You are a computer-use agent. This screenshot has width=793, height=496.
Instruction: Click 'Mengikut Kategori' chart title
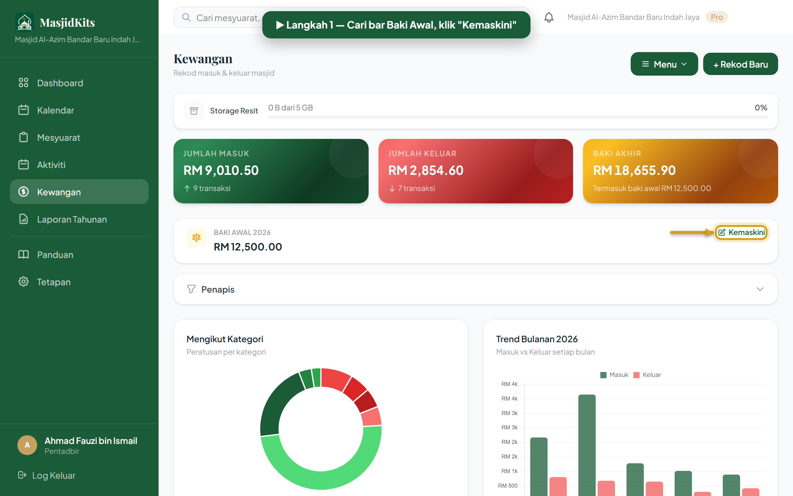point(225,339)
